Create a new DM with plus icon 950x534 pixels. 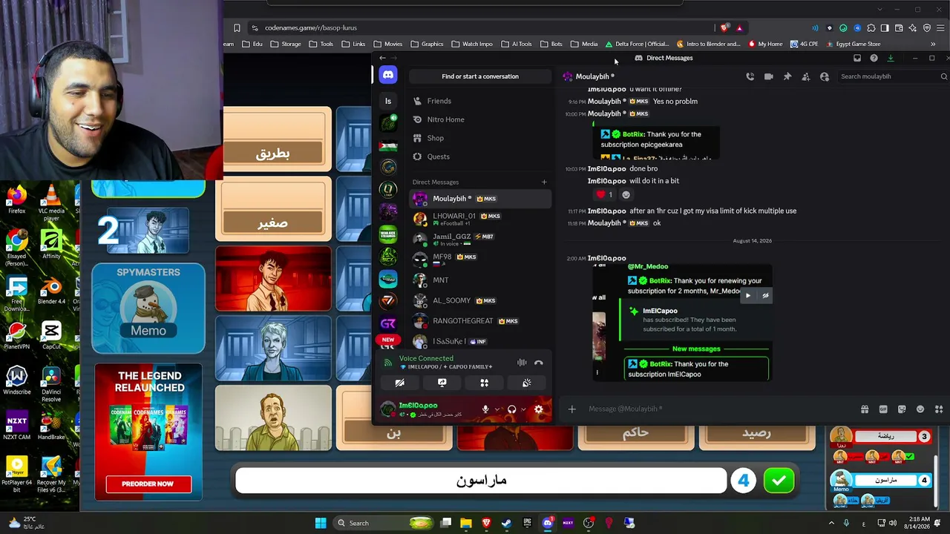click(544, 182)
